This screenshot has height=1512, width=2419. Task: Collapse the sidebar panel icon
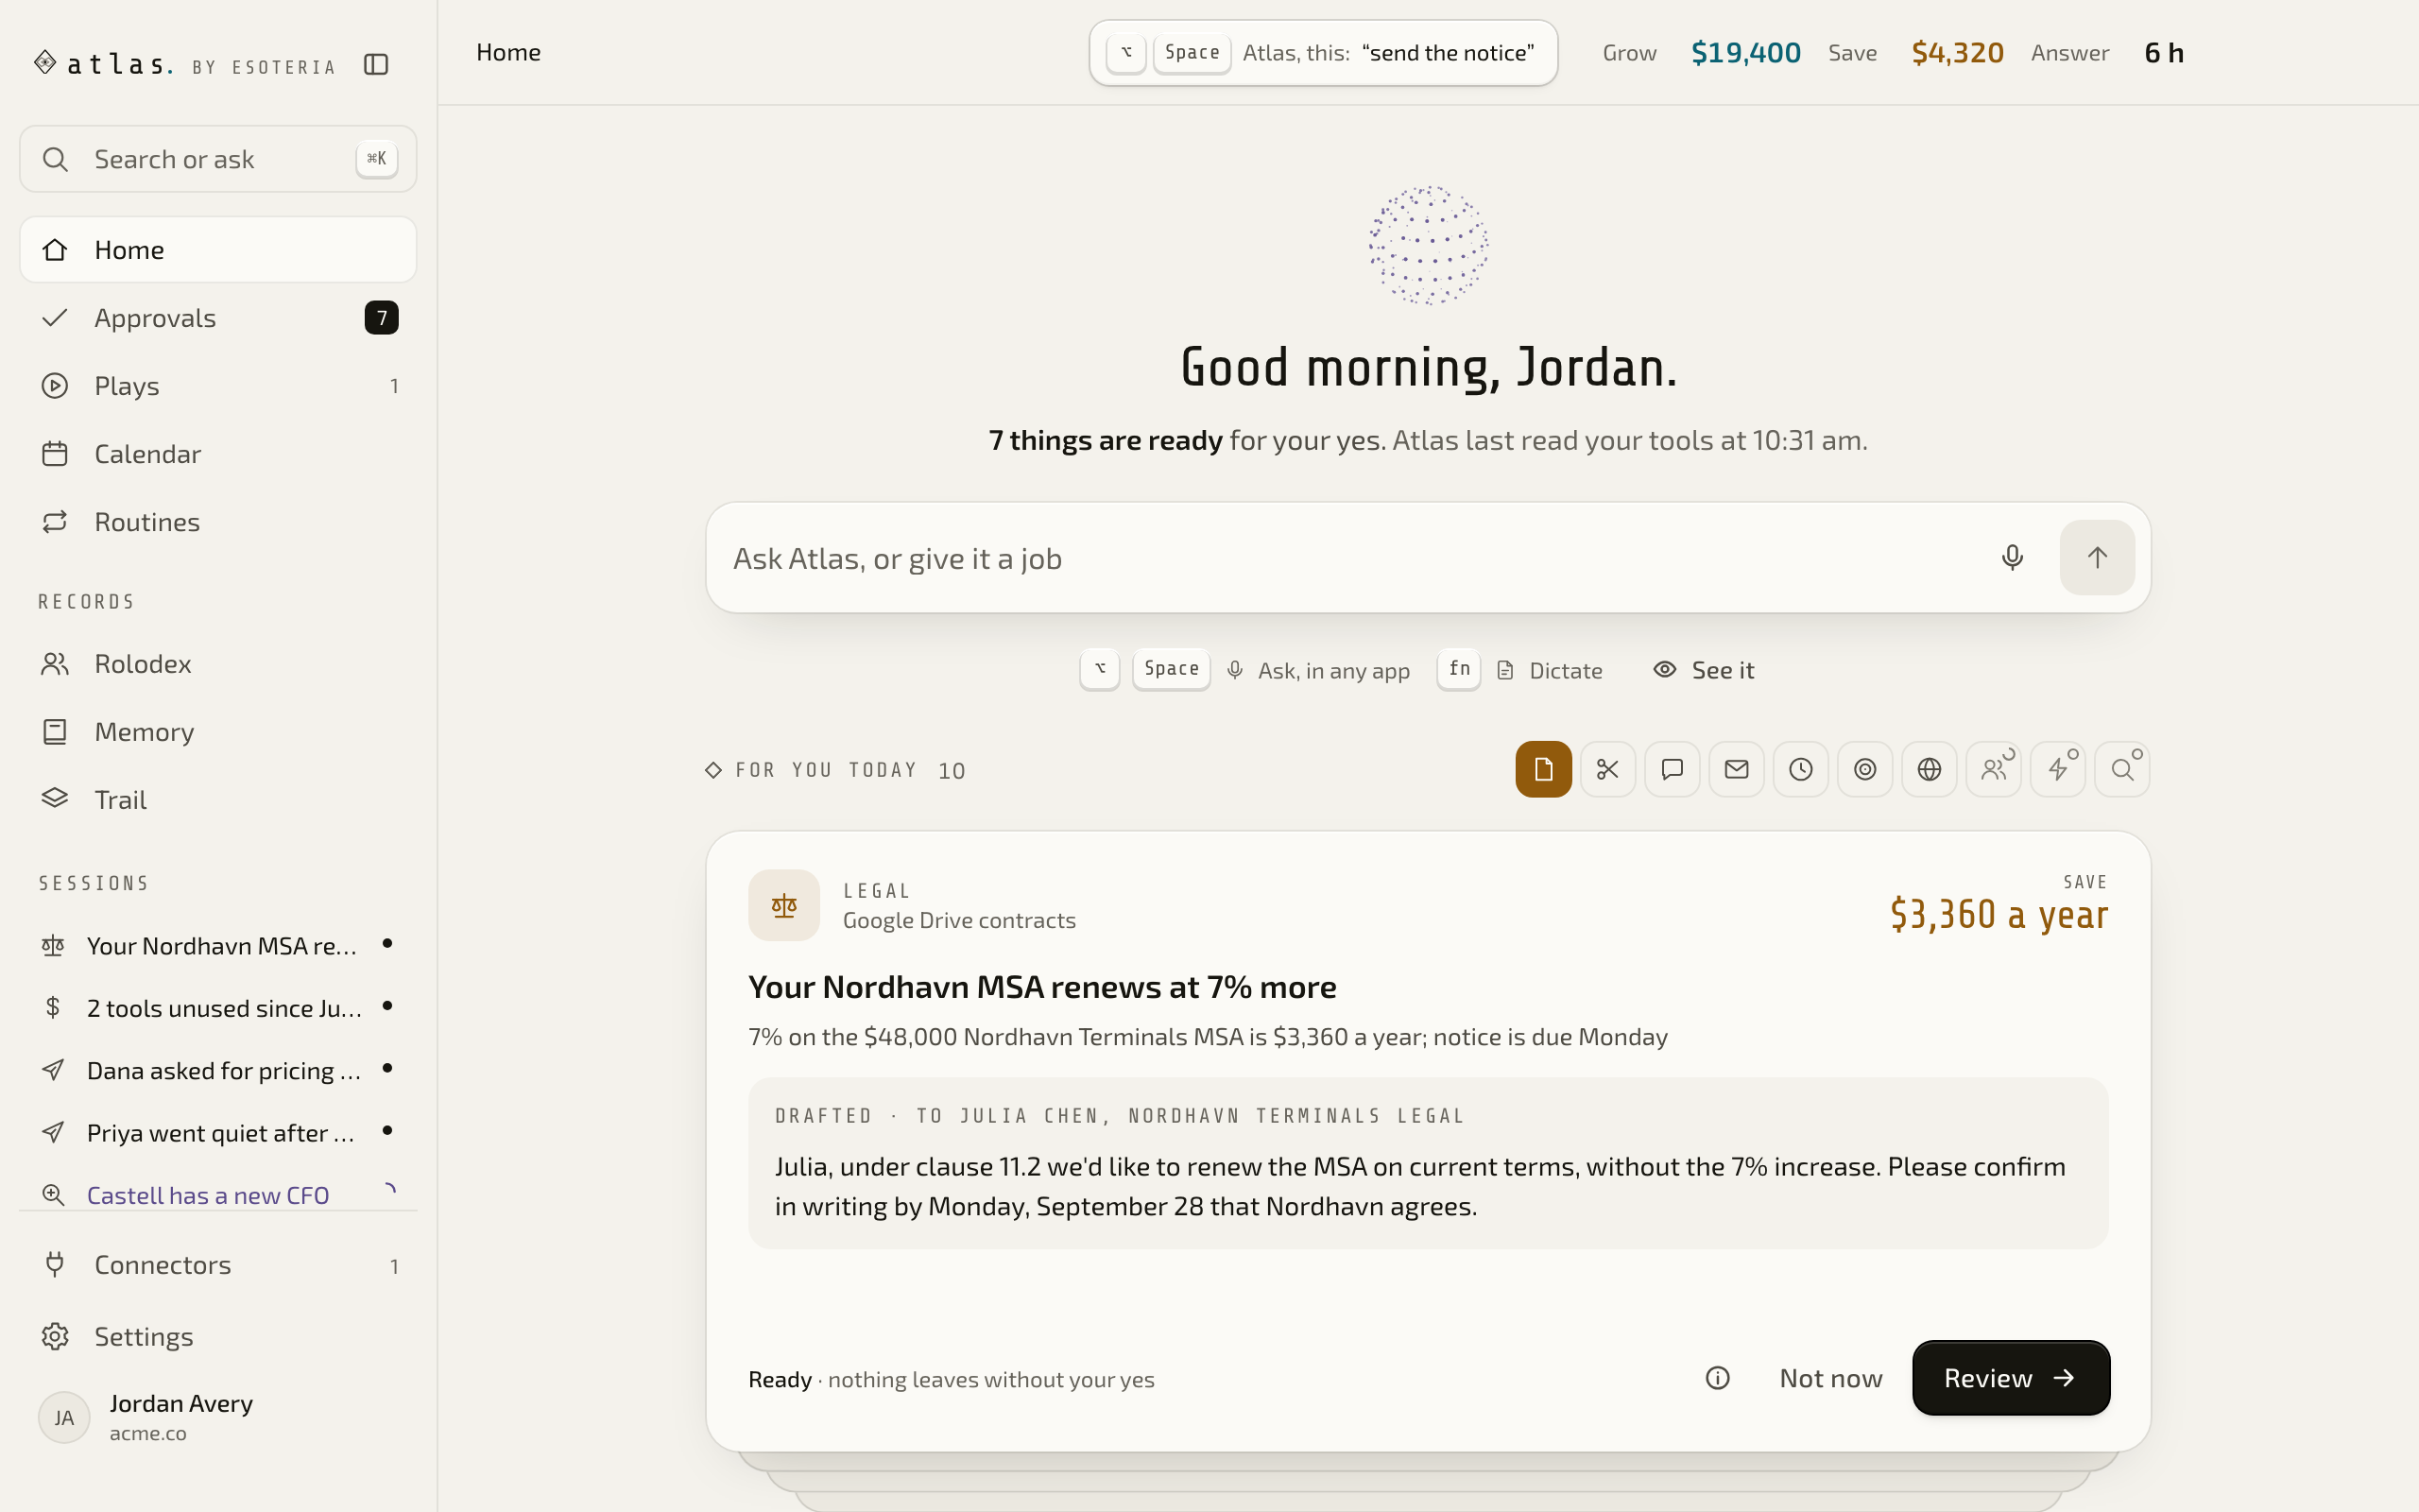coord(376,65)
